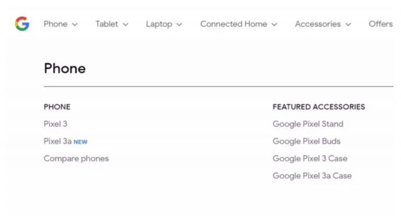Viewport: 401px width, 224px height.
Task: Click the blue NEW badge
Action: coord(80,142)
